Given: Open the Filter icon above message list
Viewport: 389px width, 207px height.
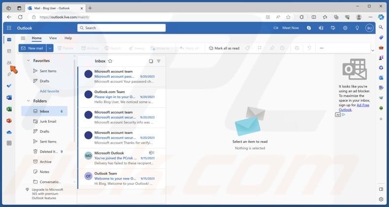Looking at the screenshot, I should [159, 61].
